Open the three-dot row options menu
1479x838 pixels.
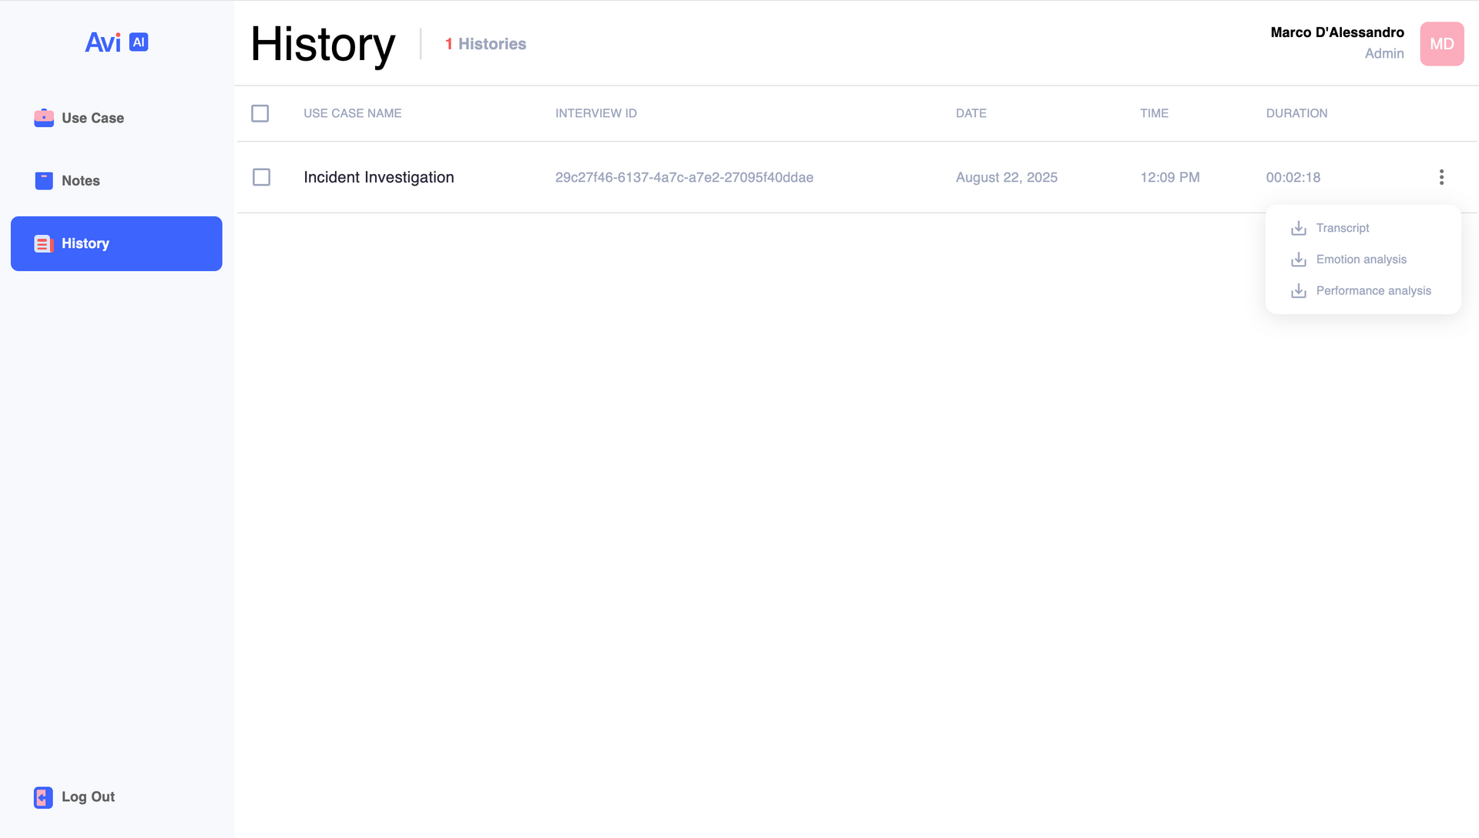(x=1441, y=178)
